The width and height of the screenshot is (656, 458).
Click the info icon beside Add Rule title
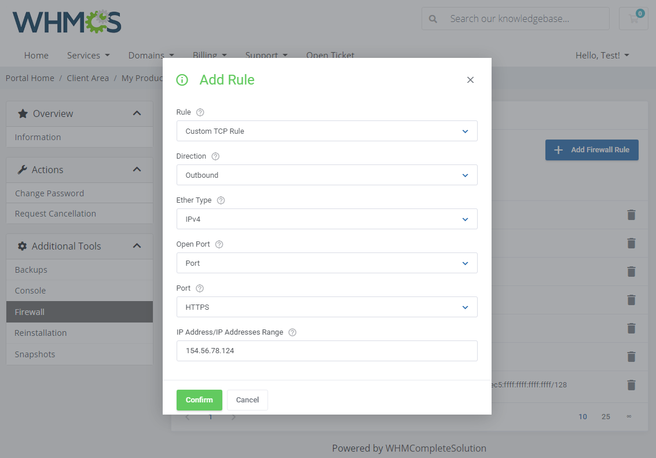pyautogui.click(x=182, y=79)
